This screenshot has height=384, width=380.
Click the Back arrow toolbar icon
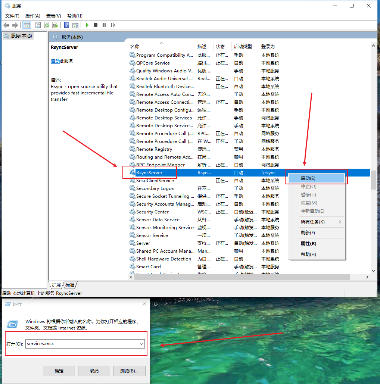pos(6,25)
